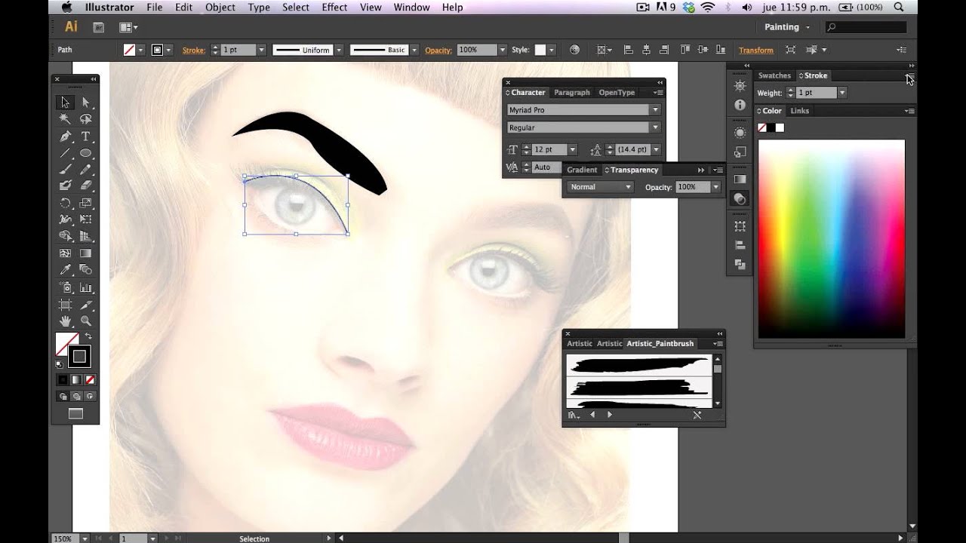Open Recolor Artwork button in control bar

(x=574, y=50)
